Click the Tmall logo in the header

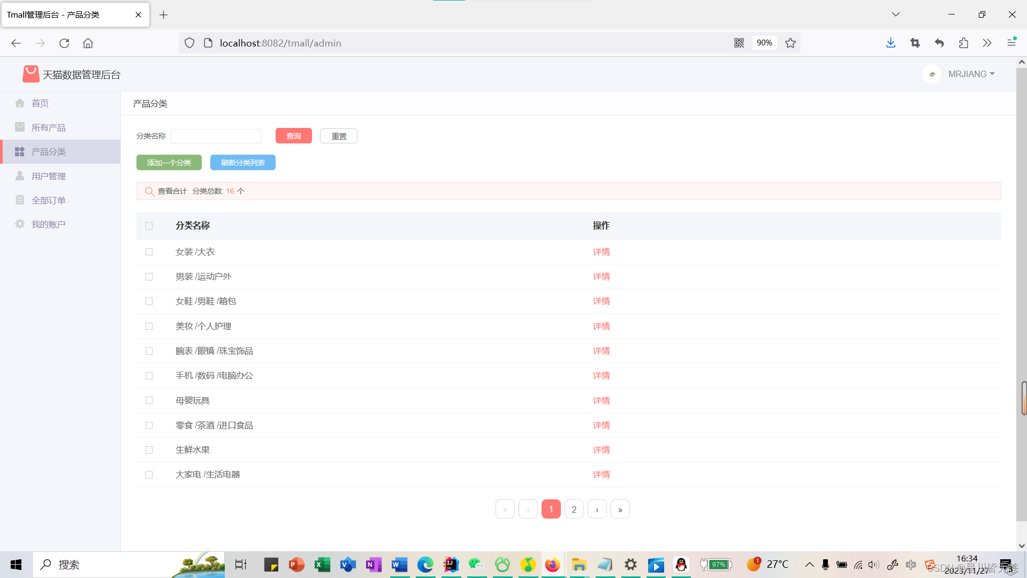pyautogui.click(x=31, y=74)
